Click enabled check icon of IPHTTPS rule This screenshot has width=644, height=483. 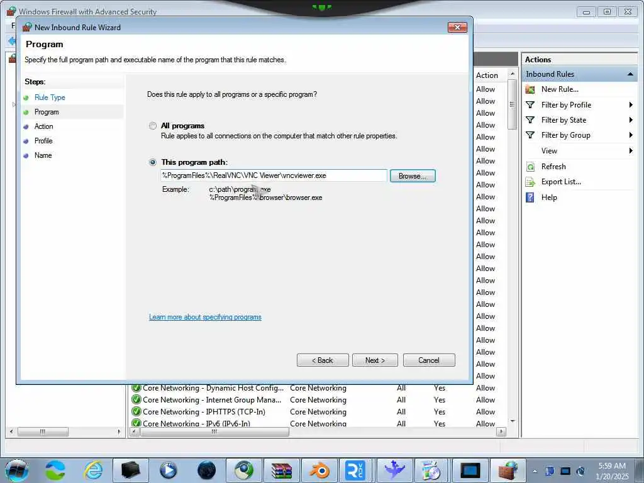tap(136, 411)
